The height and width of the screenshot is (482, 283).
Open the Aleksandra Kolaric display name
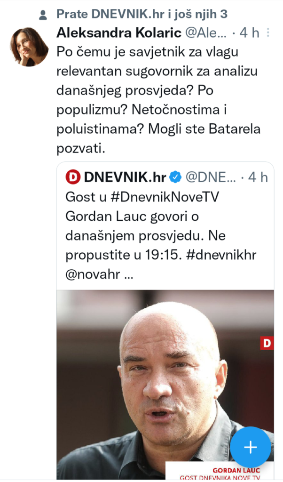[x=119, y=33]
